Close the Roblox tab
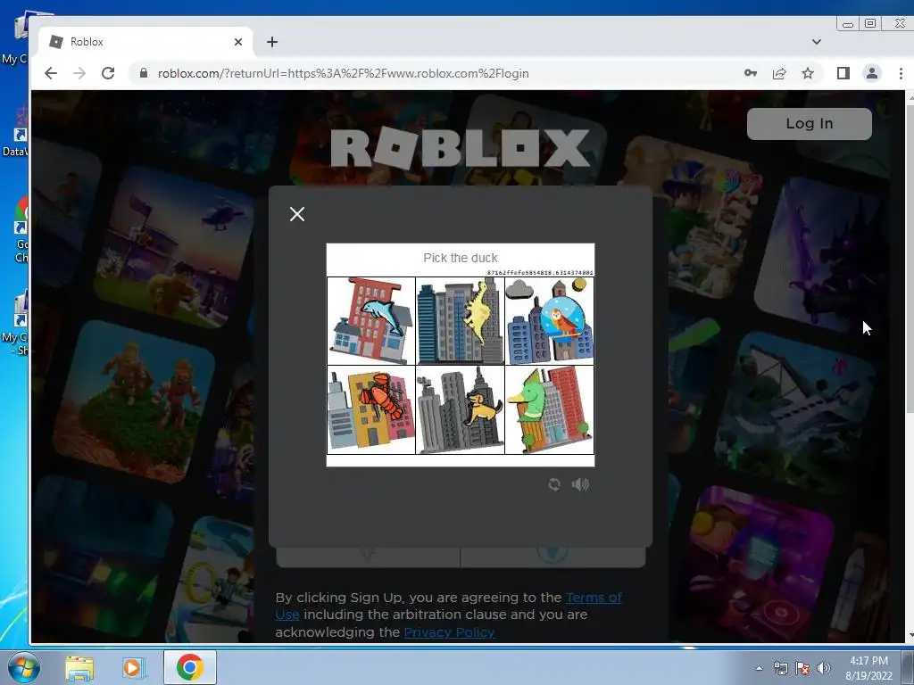 (237, 42)
